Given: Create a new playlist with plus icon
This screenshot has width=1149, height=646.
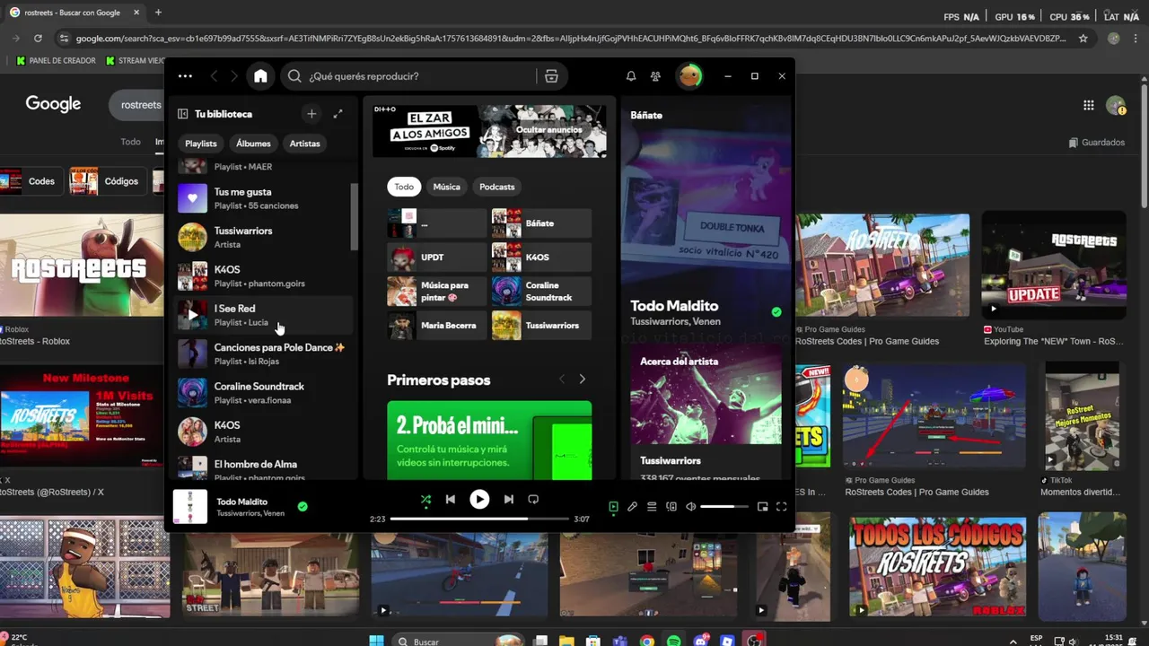Looking at the screenshot, I should tap(311, 114).
